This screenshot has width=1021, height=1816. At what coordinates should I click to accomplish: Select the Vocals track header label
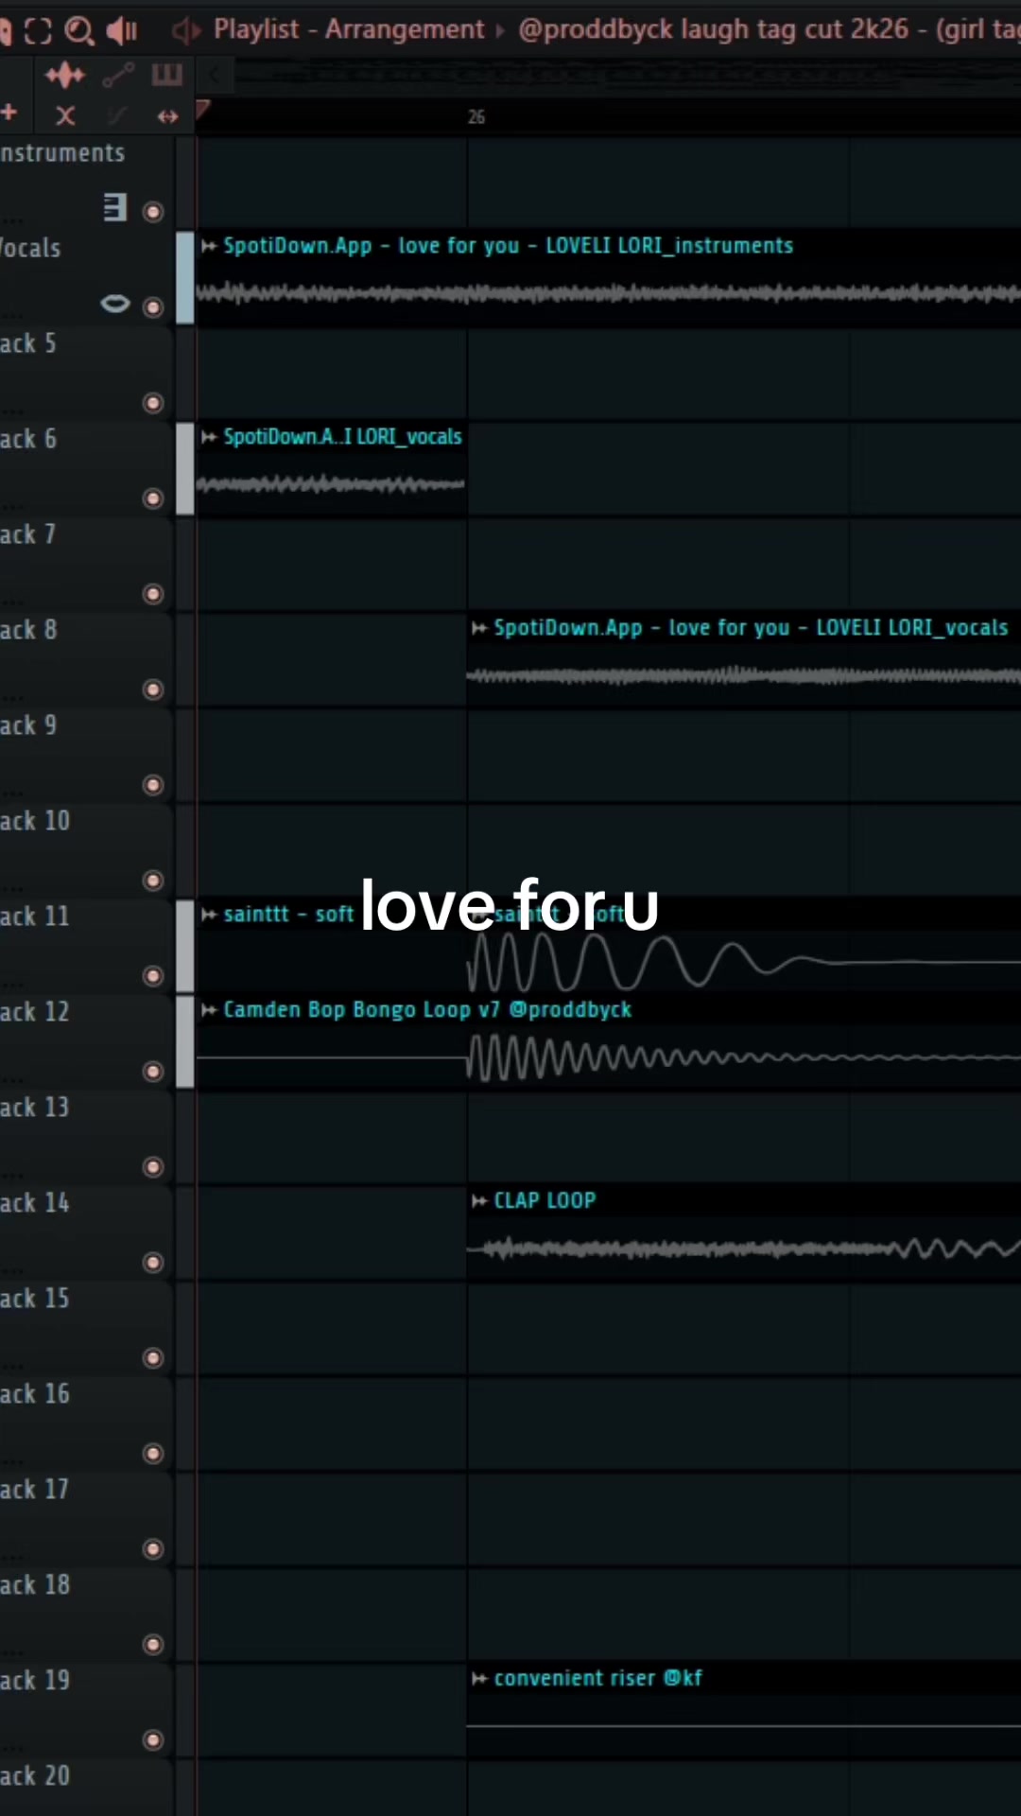30,249
